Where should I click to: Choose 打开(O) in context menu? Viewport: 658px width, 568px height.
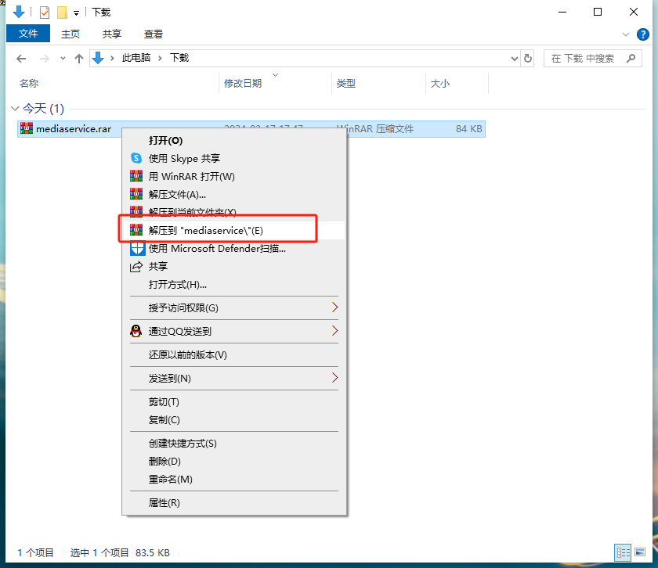(234, 140)
